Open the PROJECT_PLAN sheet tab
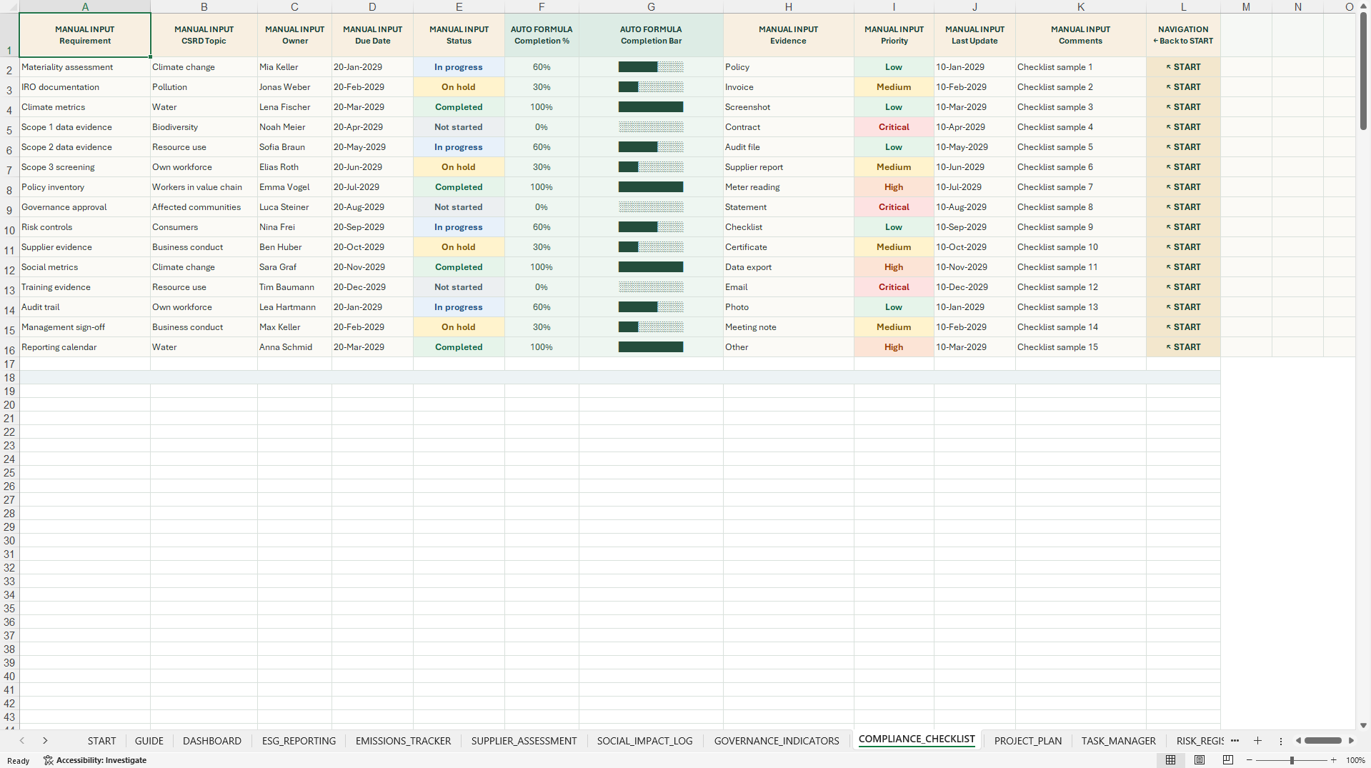Image resolution: width=1371 pixels, height=768 pixels. [x=1027, y=741]
